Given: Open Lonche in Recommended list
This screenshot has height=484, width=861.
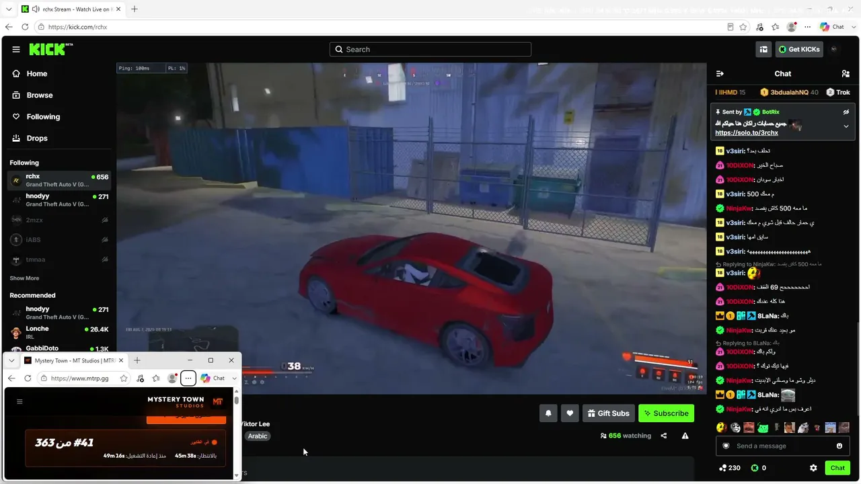Looking at the screenshot, I should (59, 333).
